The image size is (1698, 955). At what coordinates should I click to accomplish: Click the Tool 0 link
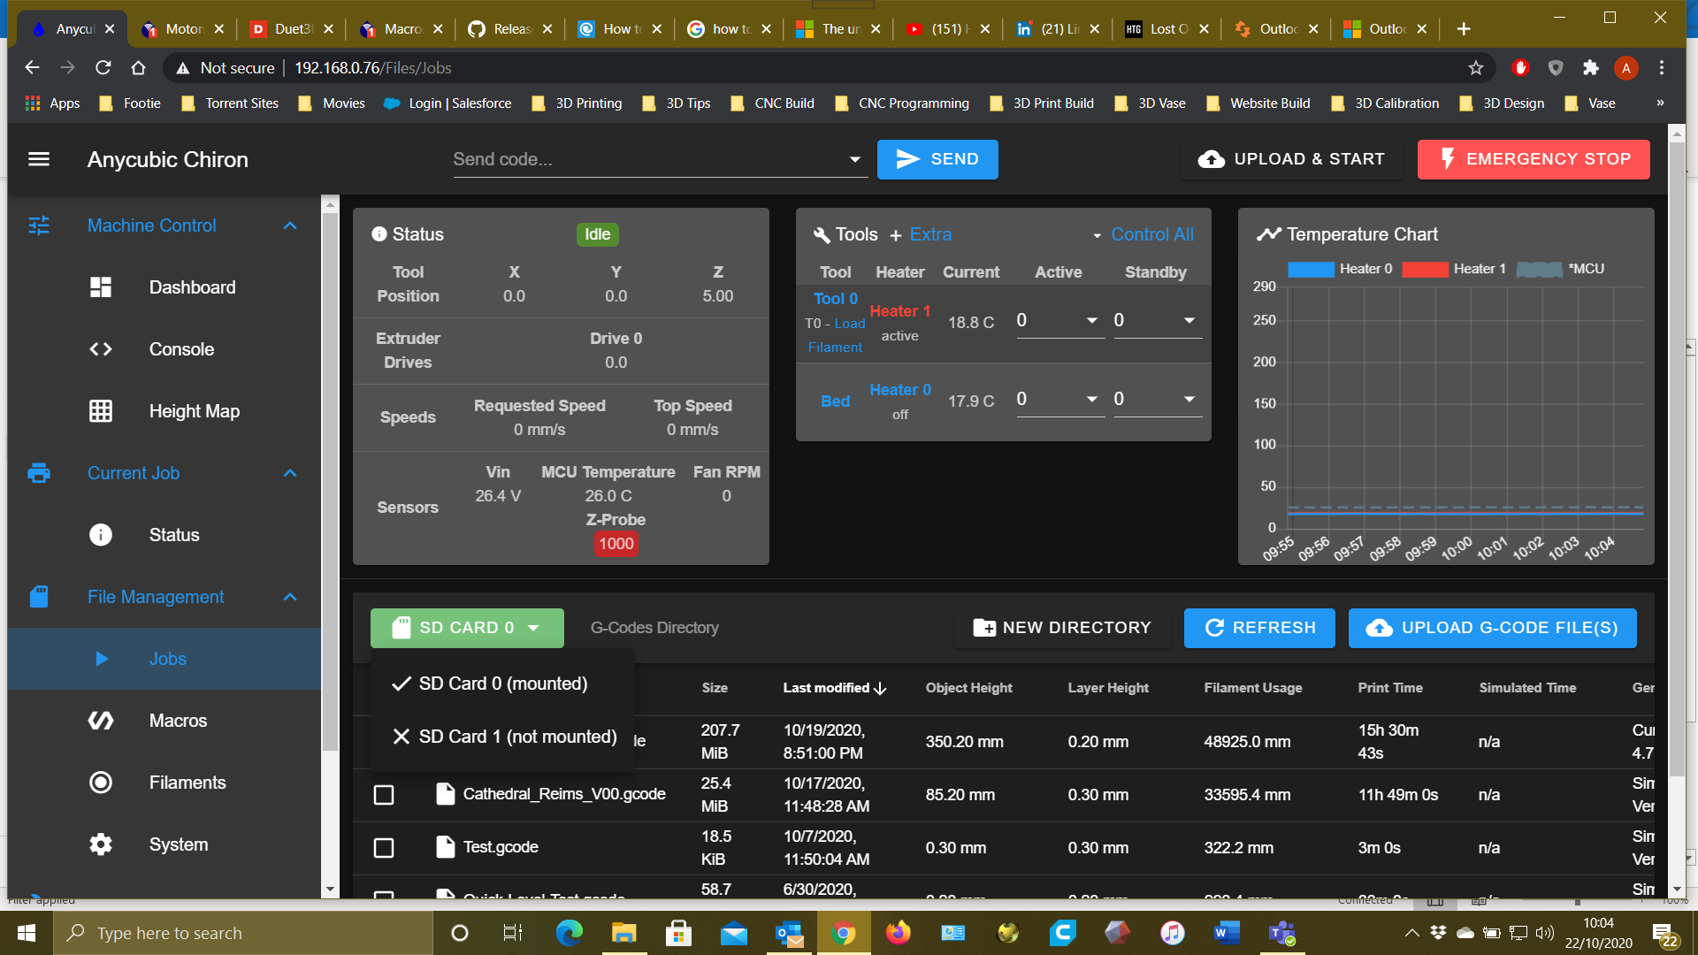(x=836, y=299)
